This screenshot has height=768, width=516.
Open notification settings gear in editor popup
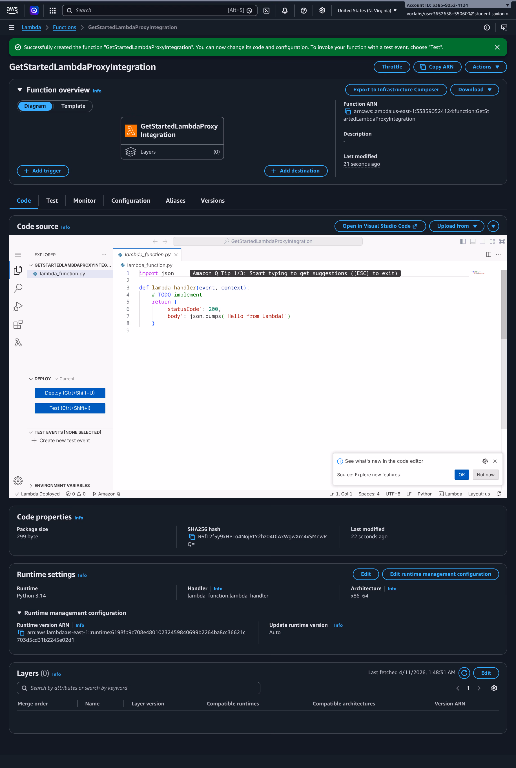[x=485, y=461]
